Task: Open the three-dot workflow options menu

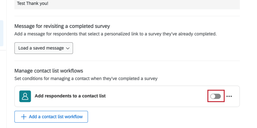Action: 229,96
